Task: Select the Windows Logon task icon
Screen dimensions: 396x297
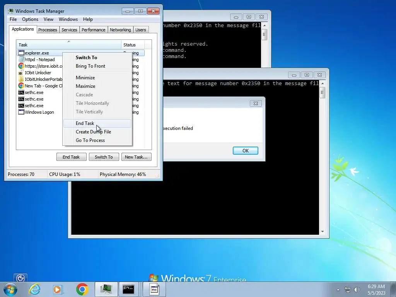Action: (21, 112)
